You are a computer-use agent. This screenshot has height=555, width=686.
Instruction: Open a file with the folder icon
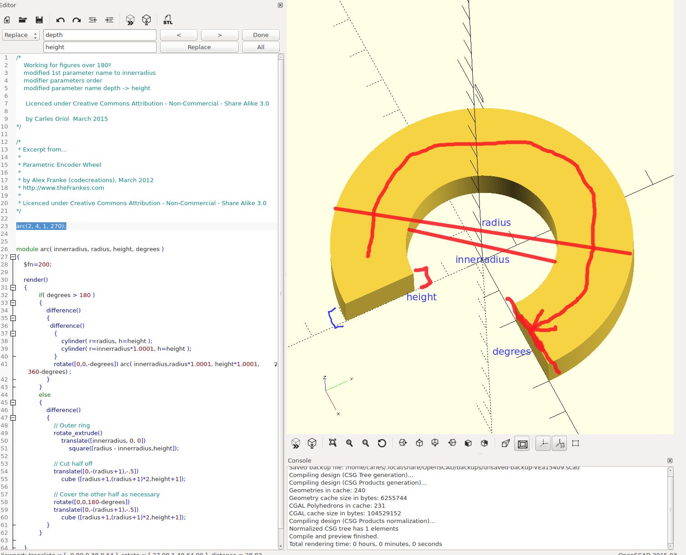(23, 20)
